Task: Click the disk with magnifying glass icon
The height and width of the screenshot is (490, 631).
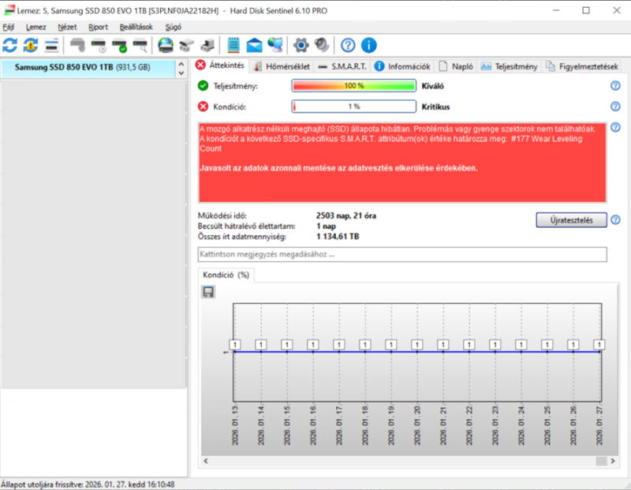Action: (140, 46)
